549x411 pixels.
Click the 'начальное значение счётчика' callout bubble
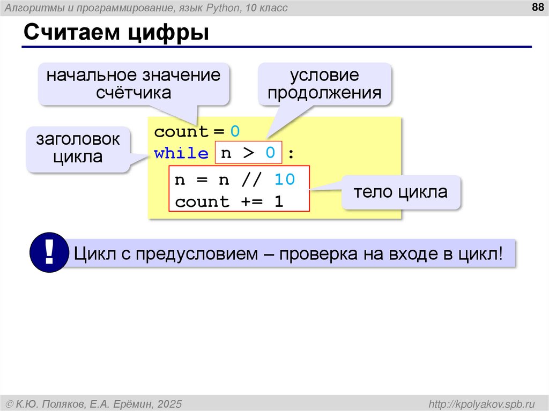[133, 84]
